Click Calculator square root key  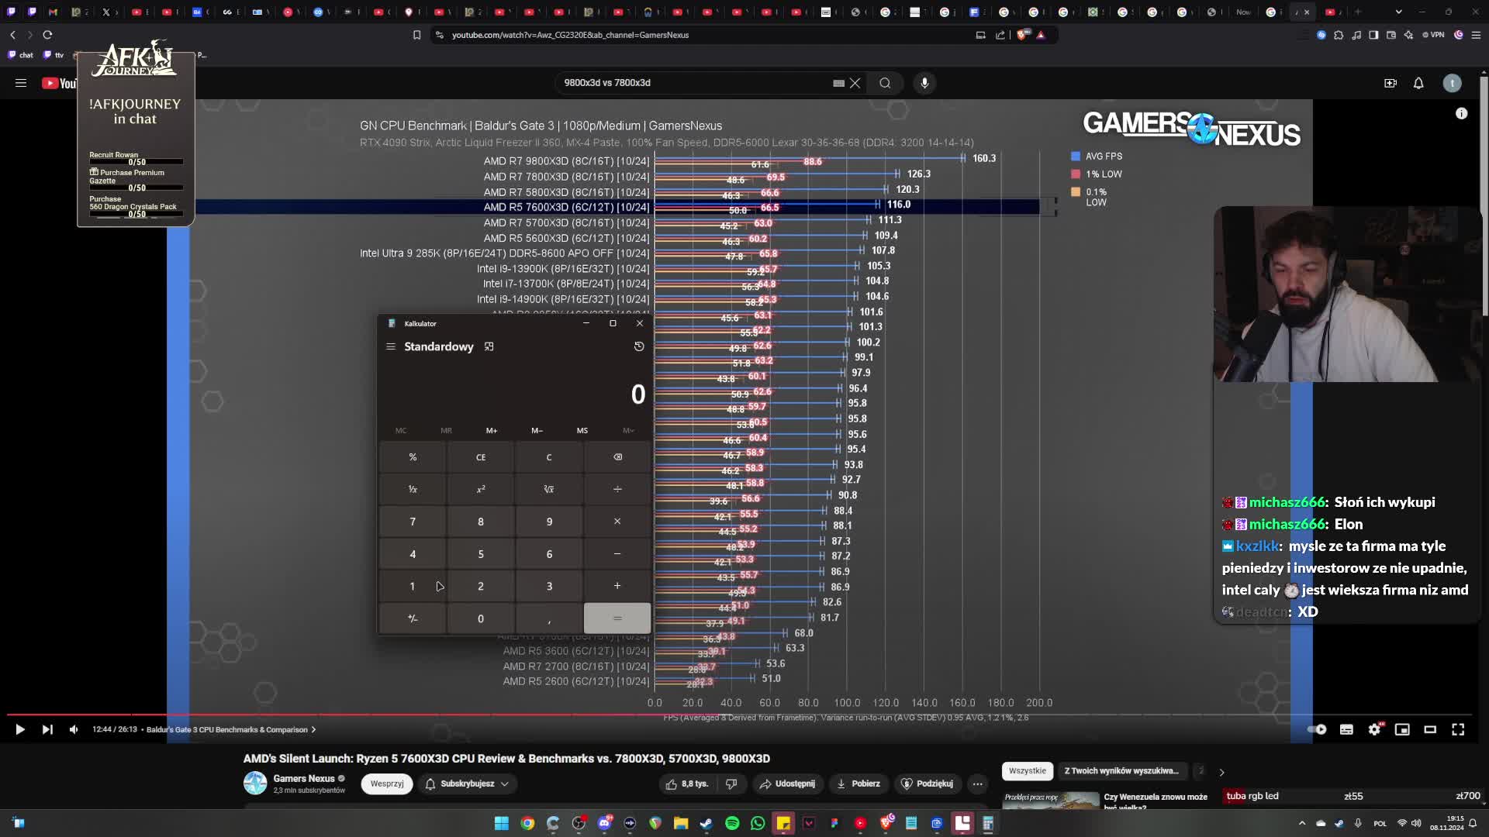click(549, 489)
